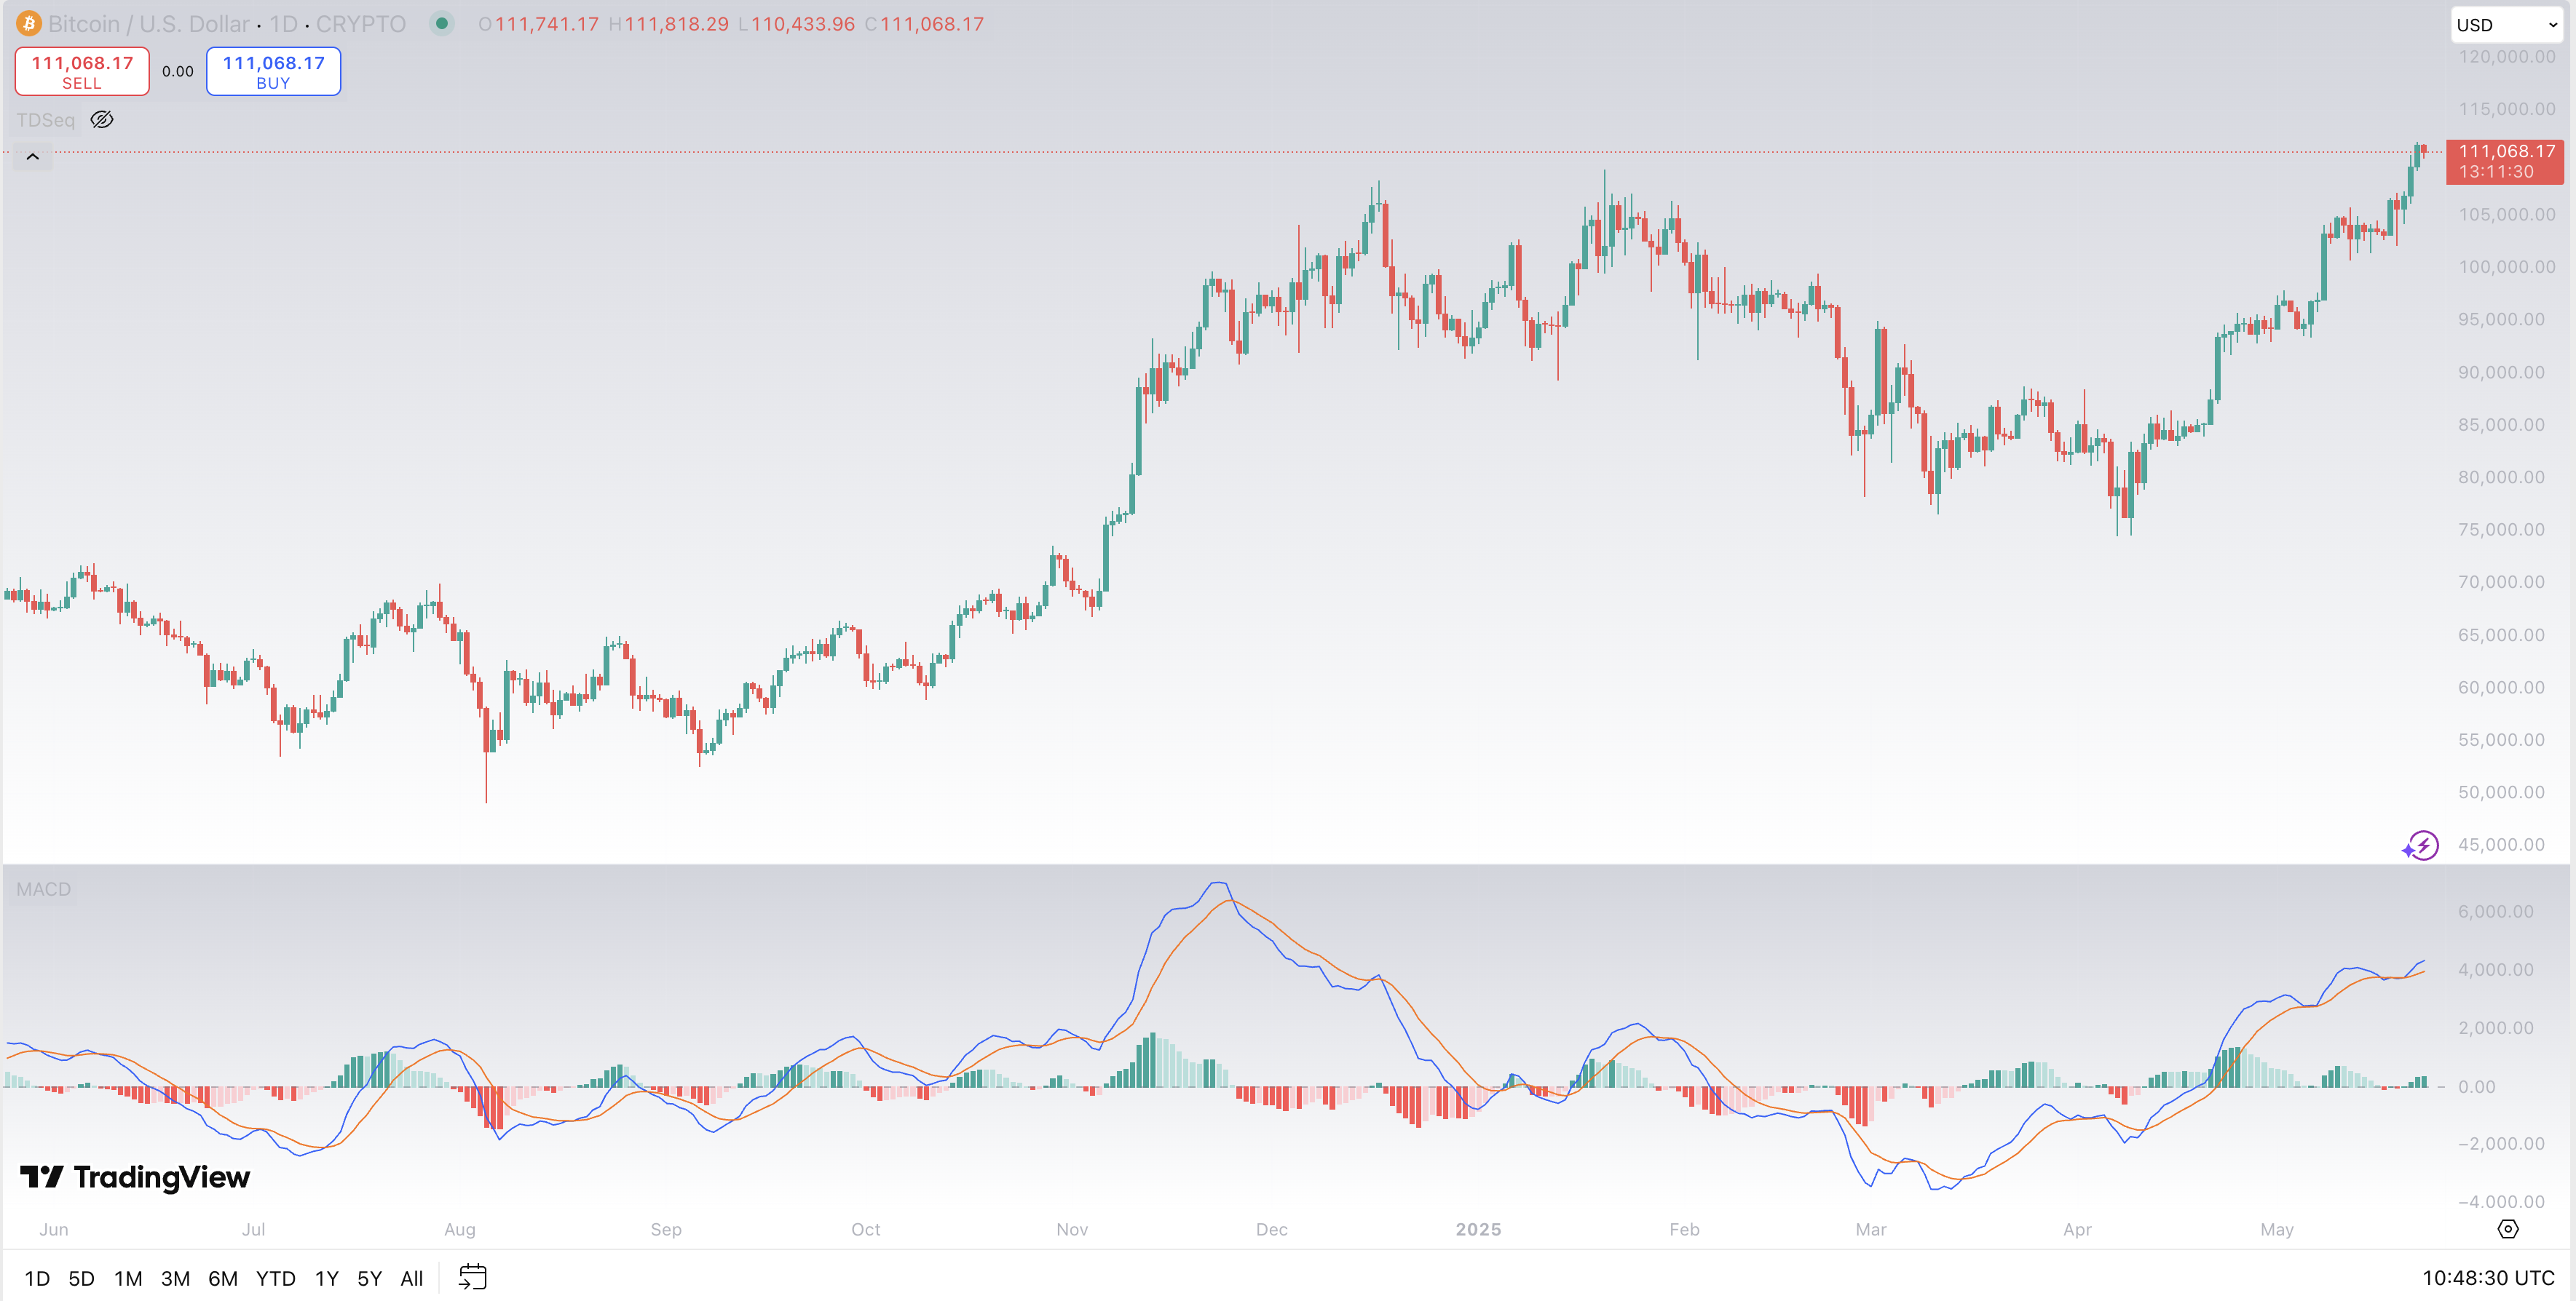Click the MACD indicator label
Image resolution: width=2576 pixels, height=1301 pixels.
(43, 889)
